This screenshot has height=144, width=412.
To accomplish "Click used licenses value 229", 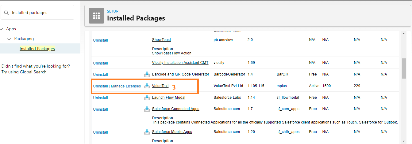I will (x=357, y=86).
